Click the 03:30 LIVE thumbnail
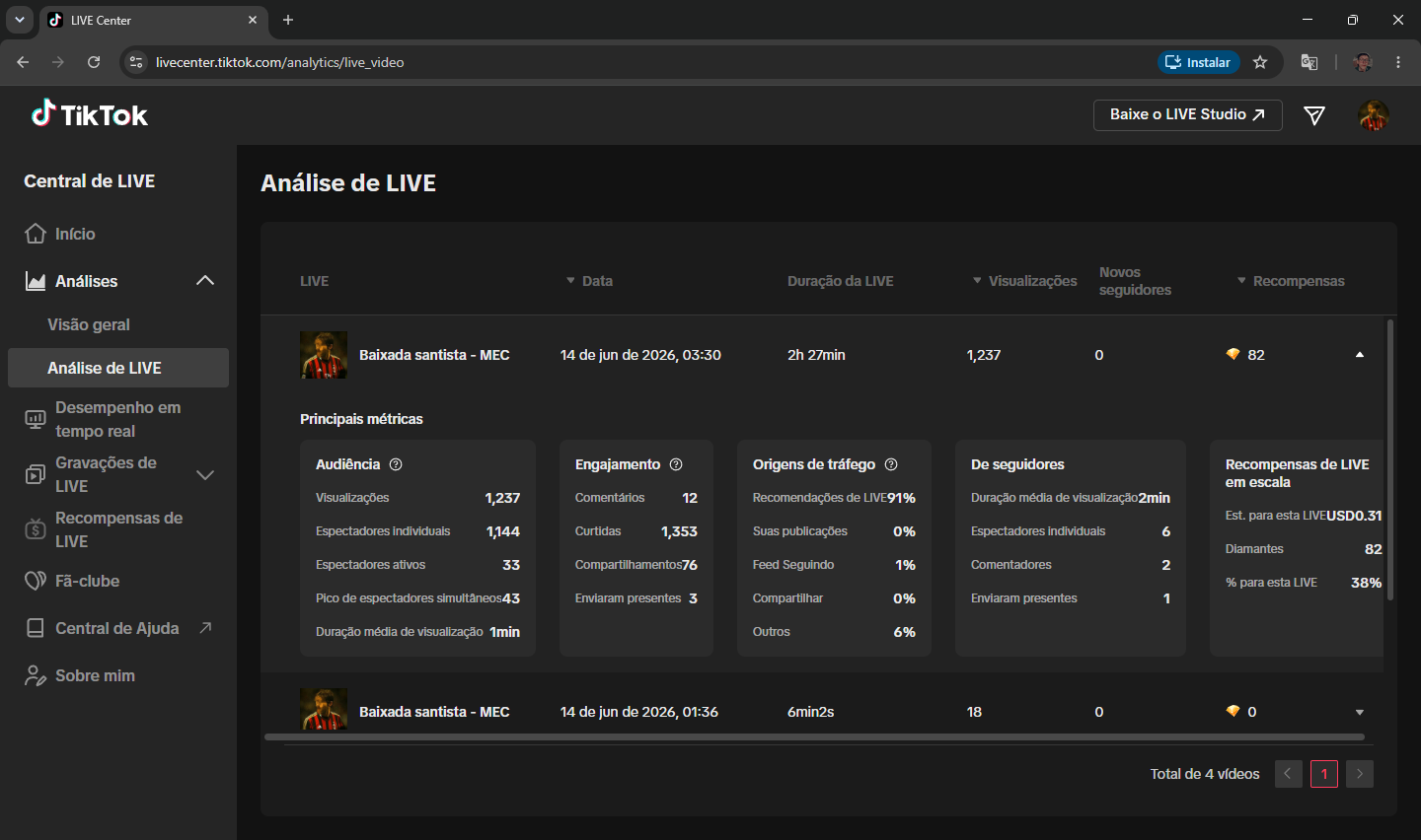This screenshot has height=840, width=1421. point(324,355)
